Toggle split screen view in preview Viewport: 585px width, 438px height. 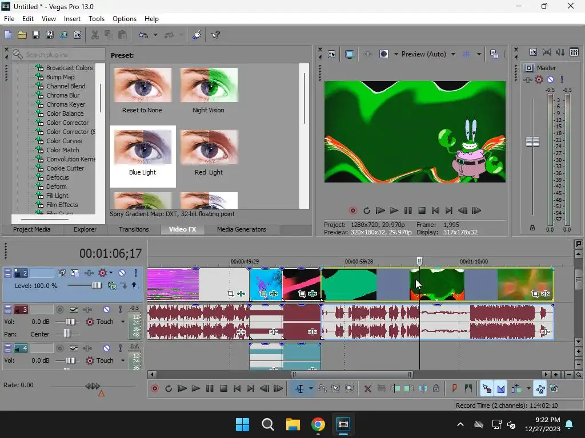[383, 54]
